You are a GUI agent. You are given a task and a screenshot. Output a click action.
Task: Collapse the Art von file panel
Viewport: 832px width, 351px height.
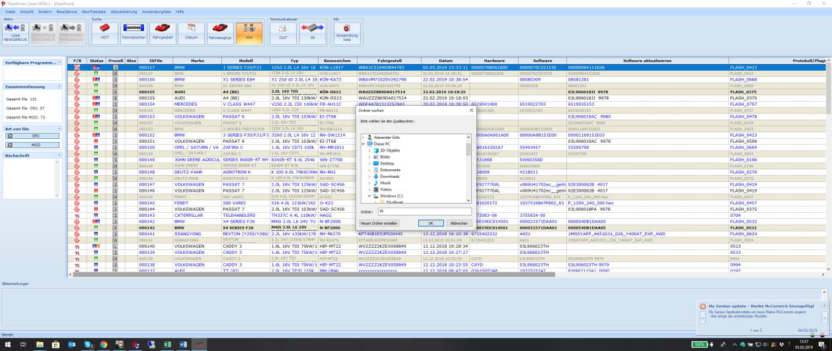click(59, 128)
